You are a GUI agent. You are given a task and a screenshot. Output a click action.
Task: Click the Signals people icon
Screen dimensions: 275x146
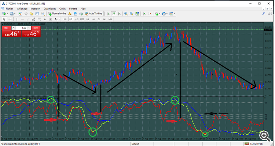(76, 14)
